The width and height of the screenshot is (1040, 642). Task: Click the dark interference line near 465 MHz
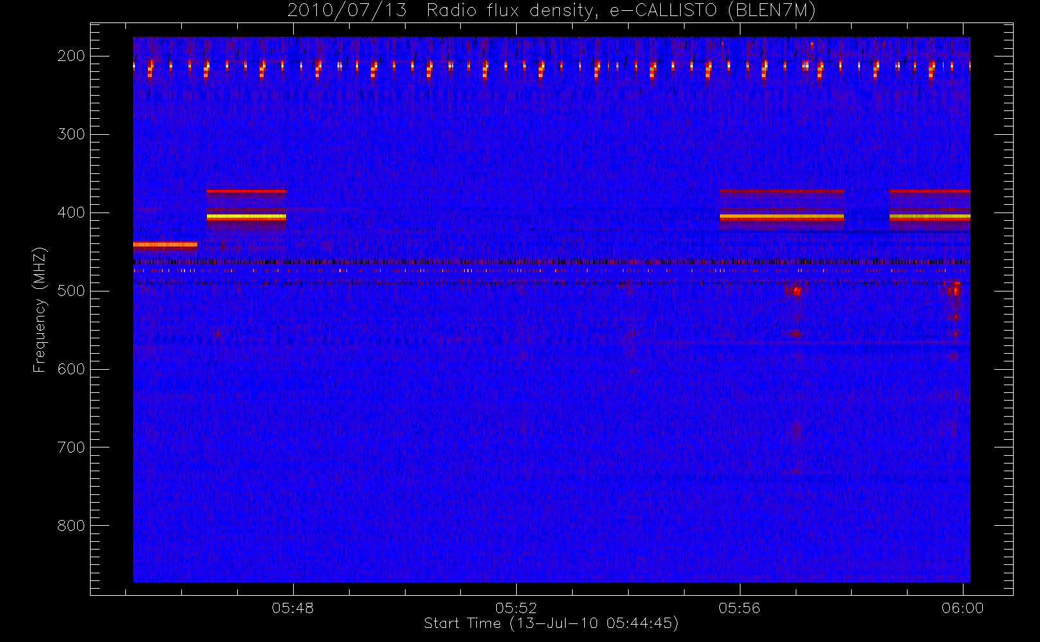(551, 262)
